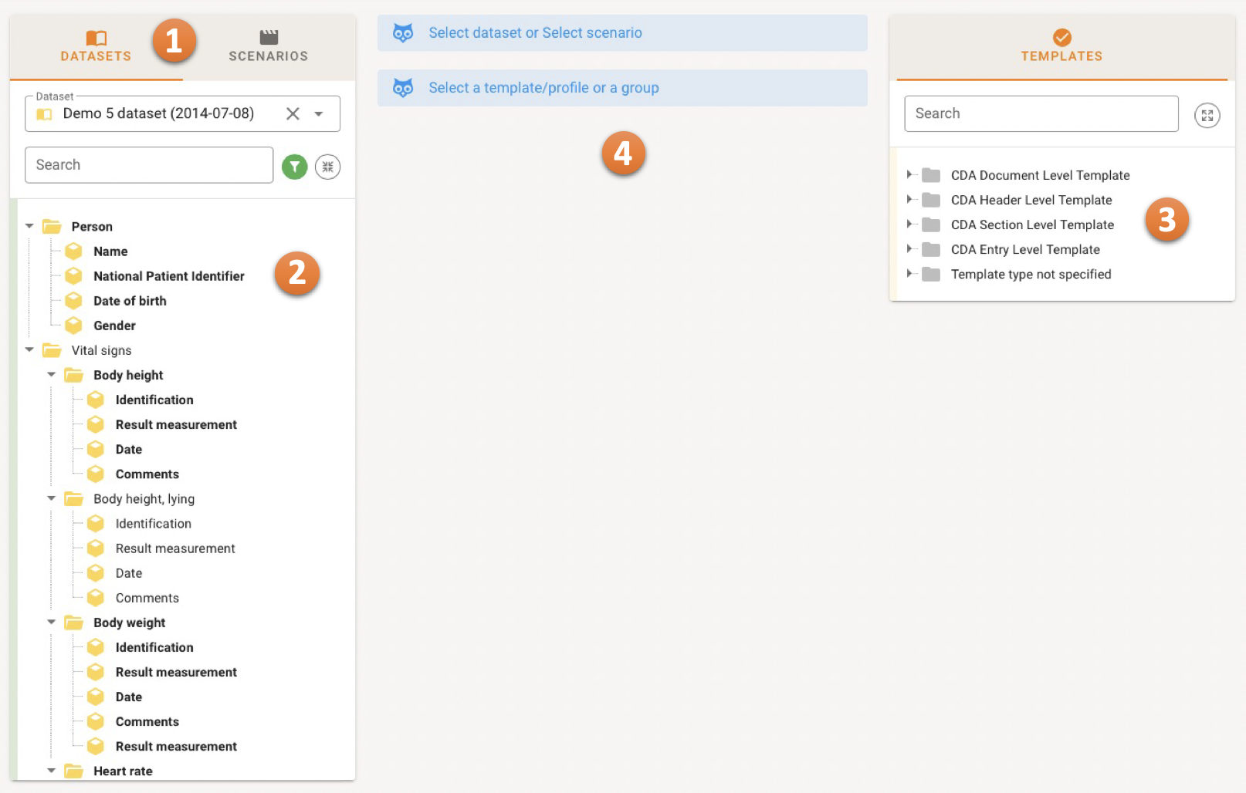
Task: Select Template type not specified item
Action: pyautogui.click(x=1031, y=275)
